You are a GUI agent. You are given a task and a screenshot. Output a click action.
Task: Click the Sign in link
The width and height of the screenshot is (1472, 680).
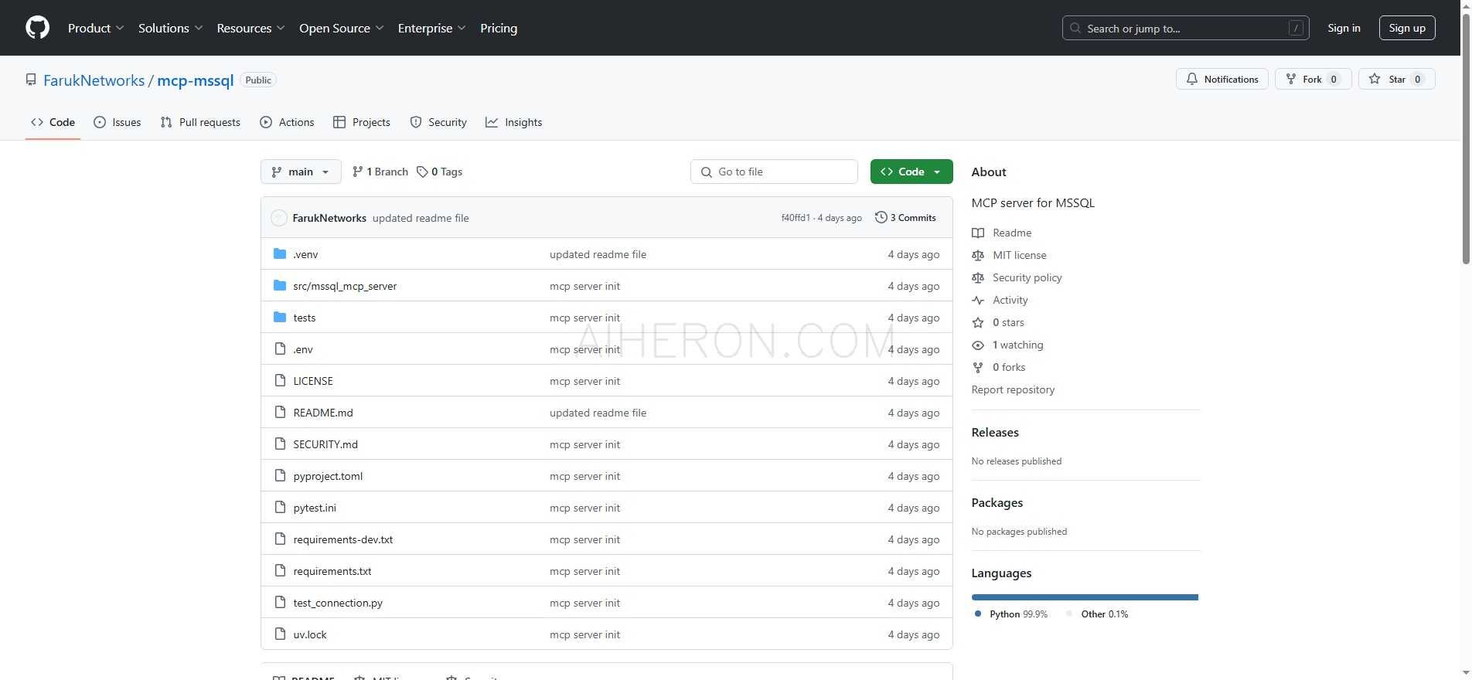[1344, 28]
